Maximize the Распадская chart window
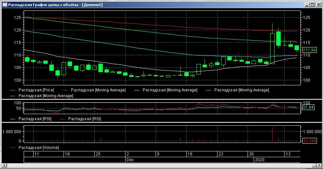The height and width of the screenshot is (169, 323). [312, 5]
